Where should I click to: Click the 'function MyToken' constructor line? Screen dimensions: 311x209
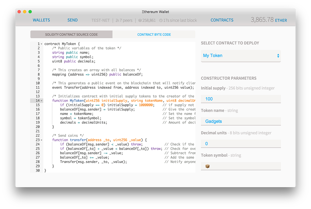coord(124,101)
